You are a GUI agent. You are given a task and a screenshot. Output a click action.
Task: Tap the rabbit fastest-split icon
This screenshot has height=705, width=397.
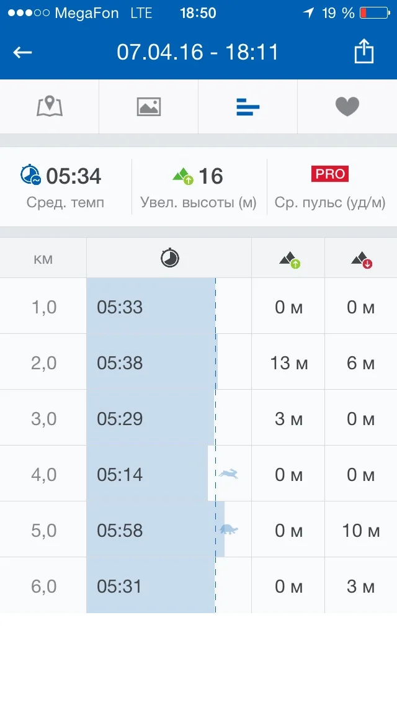(228, 474)
